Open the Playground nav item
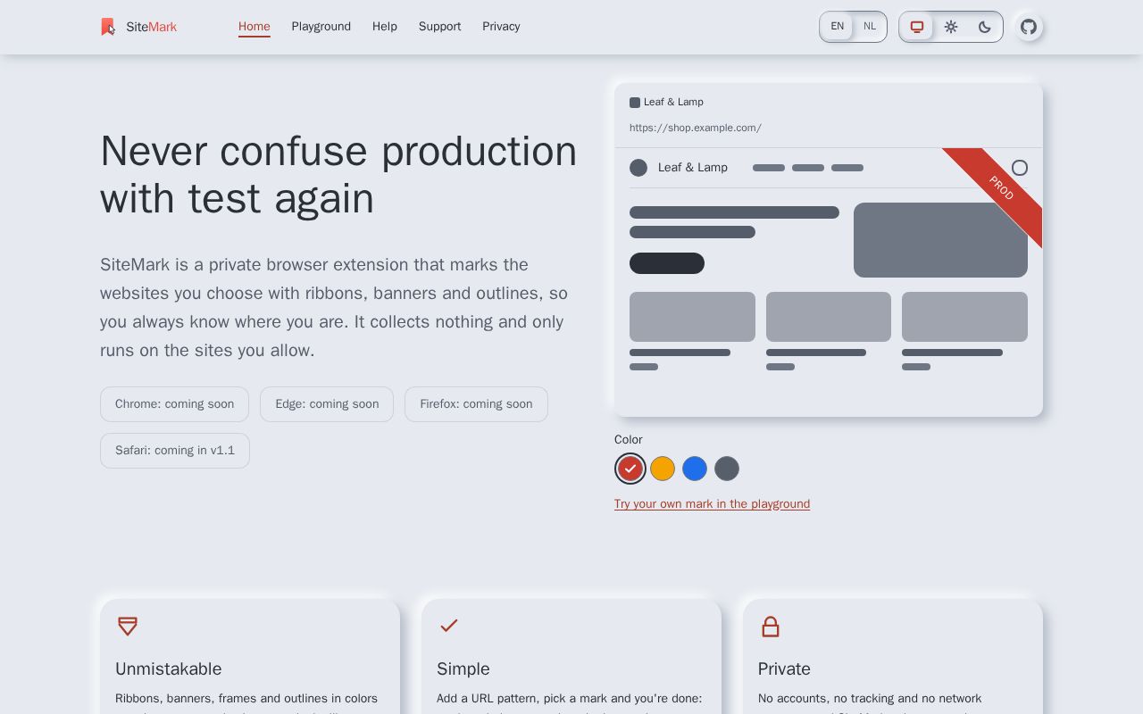 pyautogui.click(x=321, y=27)
